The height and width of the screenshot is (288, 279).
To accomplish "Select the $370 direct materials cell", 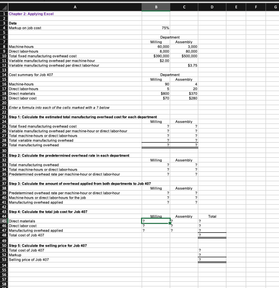I will [184, 93].
